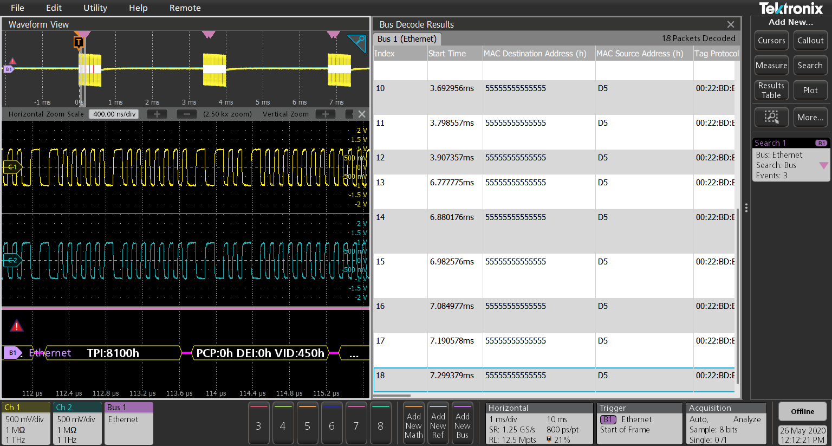Click the red warning triangle on bus
This screenshot has height=446, width=832.
click(17, 326)
